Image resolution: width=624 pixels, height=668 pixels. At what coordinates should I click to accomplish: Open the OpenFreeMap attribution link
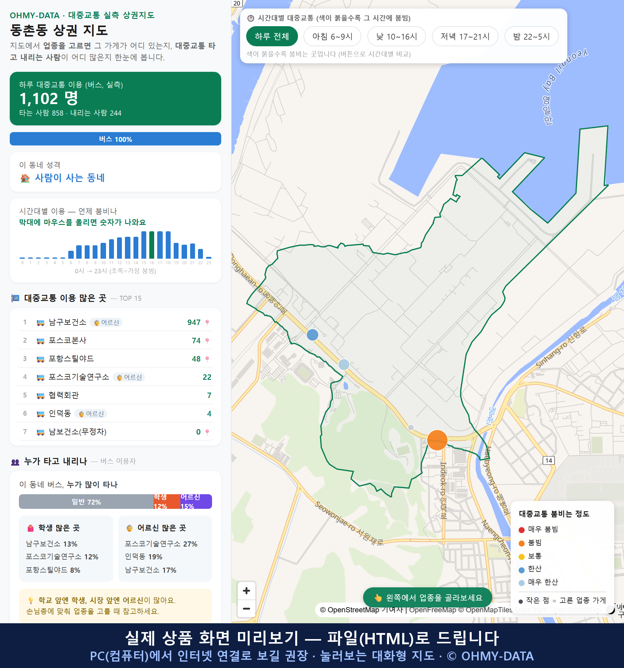(x=433, y=610)
